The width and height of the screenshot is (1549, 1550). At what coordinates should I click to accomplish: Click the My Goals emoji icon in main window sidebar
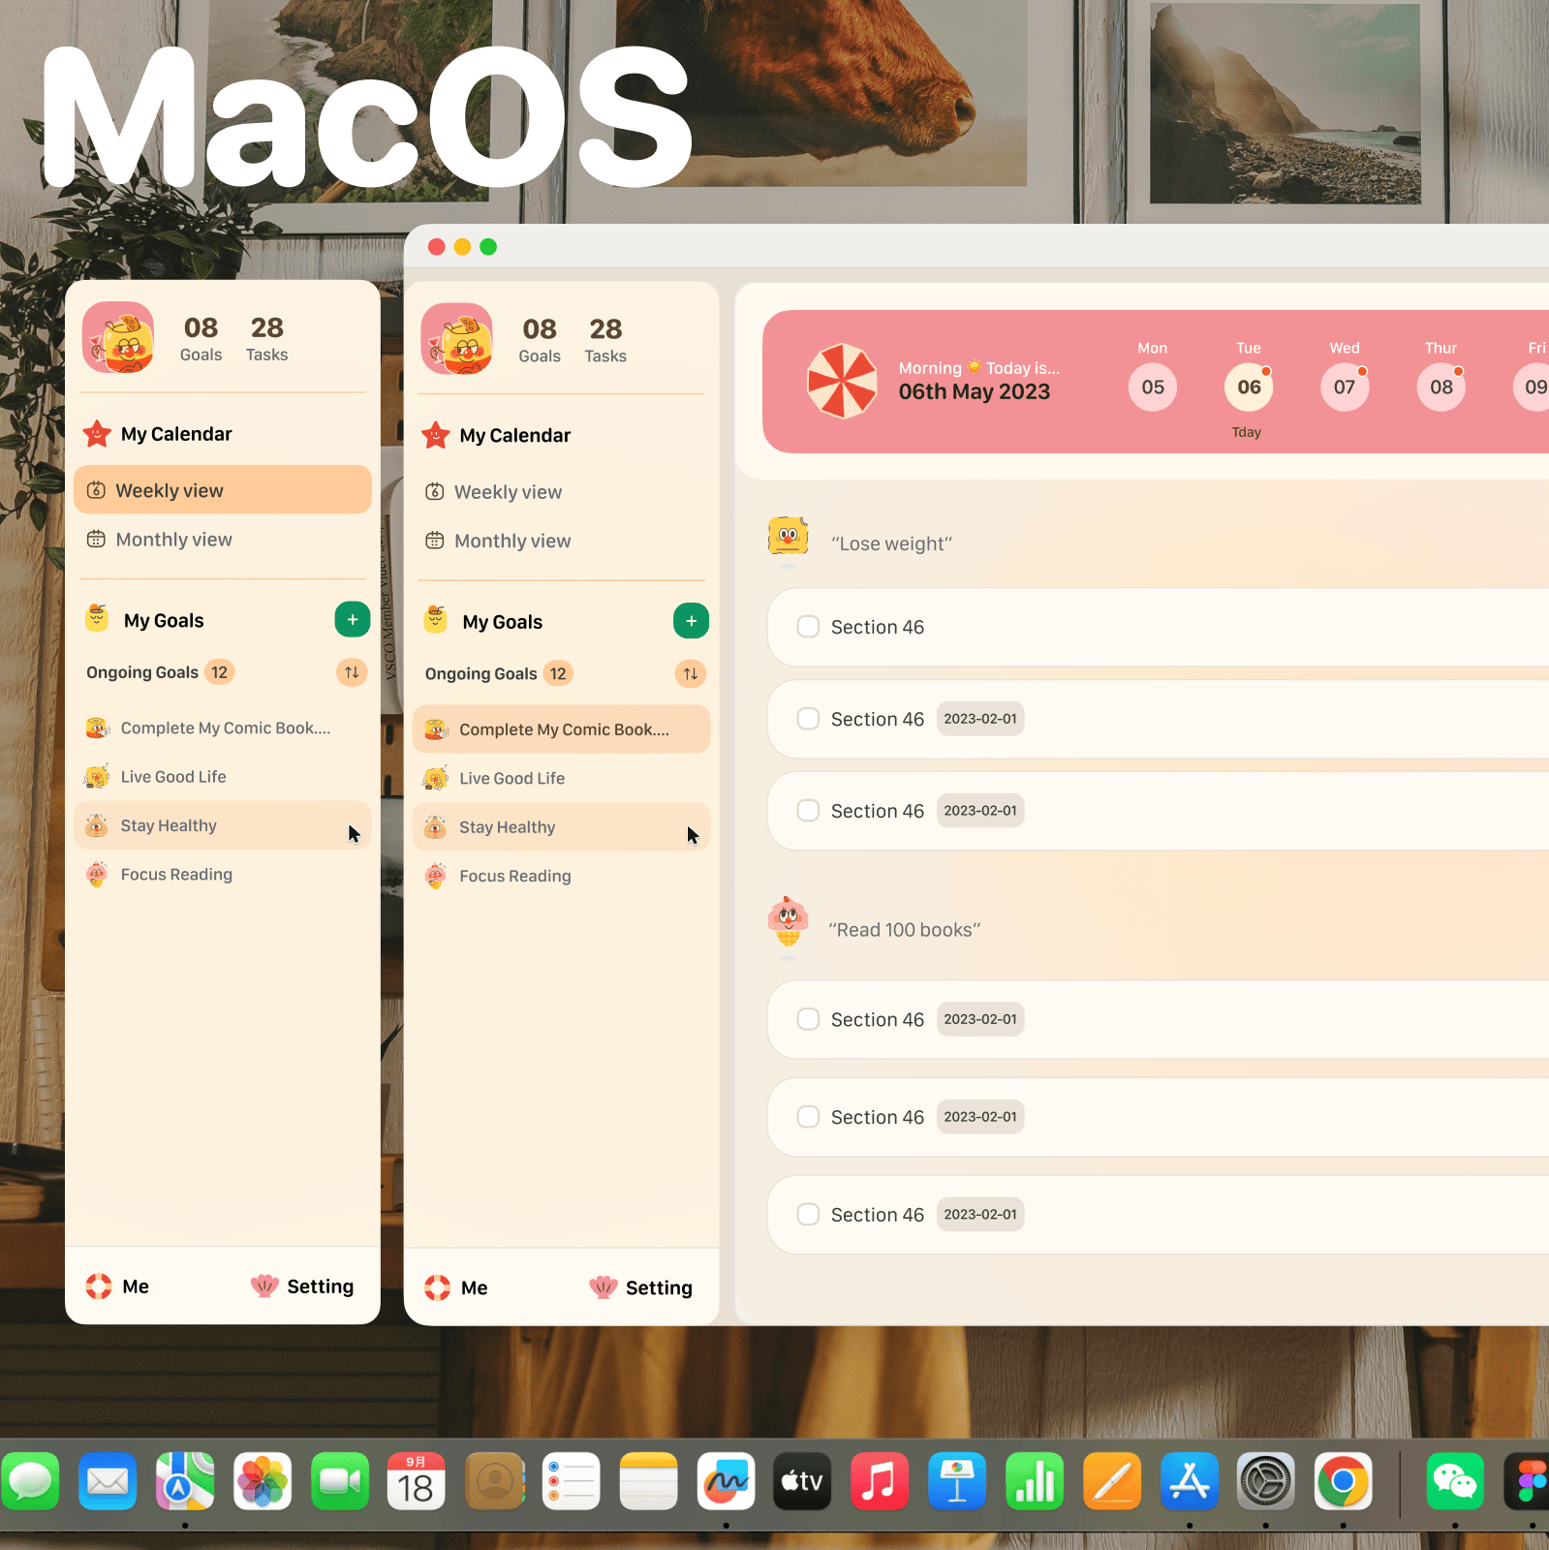pyautogui.click(x=436, y=619)
